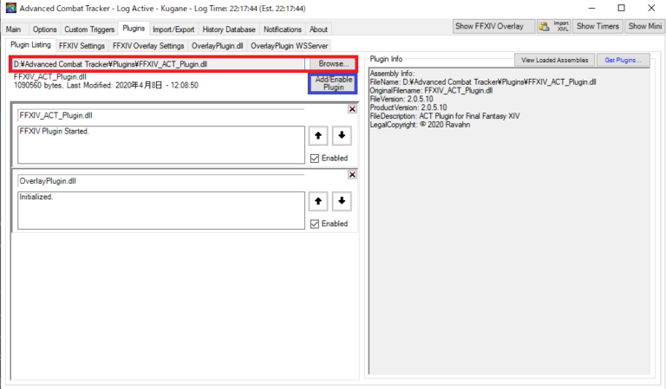Disable the FFXIV_ACT_Plugin.dll Enabled checkbox

point(315,159)
